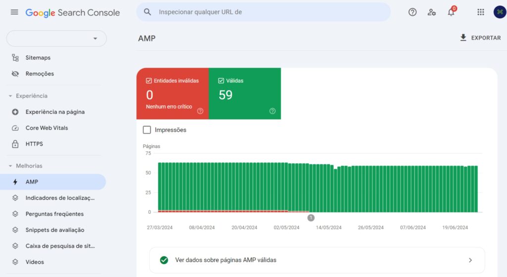Click the Core Web Vitals gauge icon
Image resolution: width=507 pixels, height=277 pixels.
pos(15,128)
